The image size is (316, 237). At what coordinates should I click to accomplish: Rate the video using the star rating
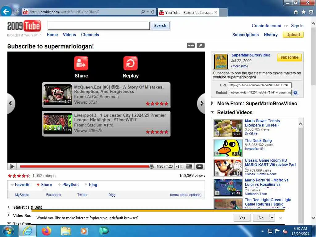click(x=19, y=176)
